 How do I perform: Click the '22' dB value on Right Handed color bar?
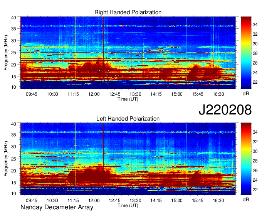(255, 82)
